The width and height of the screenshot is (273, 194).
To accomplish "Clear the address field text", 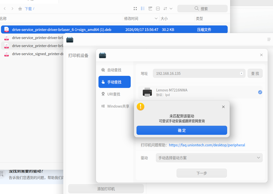I will 241,73.
